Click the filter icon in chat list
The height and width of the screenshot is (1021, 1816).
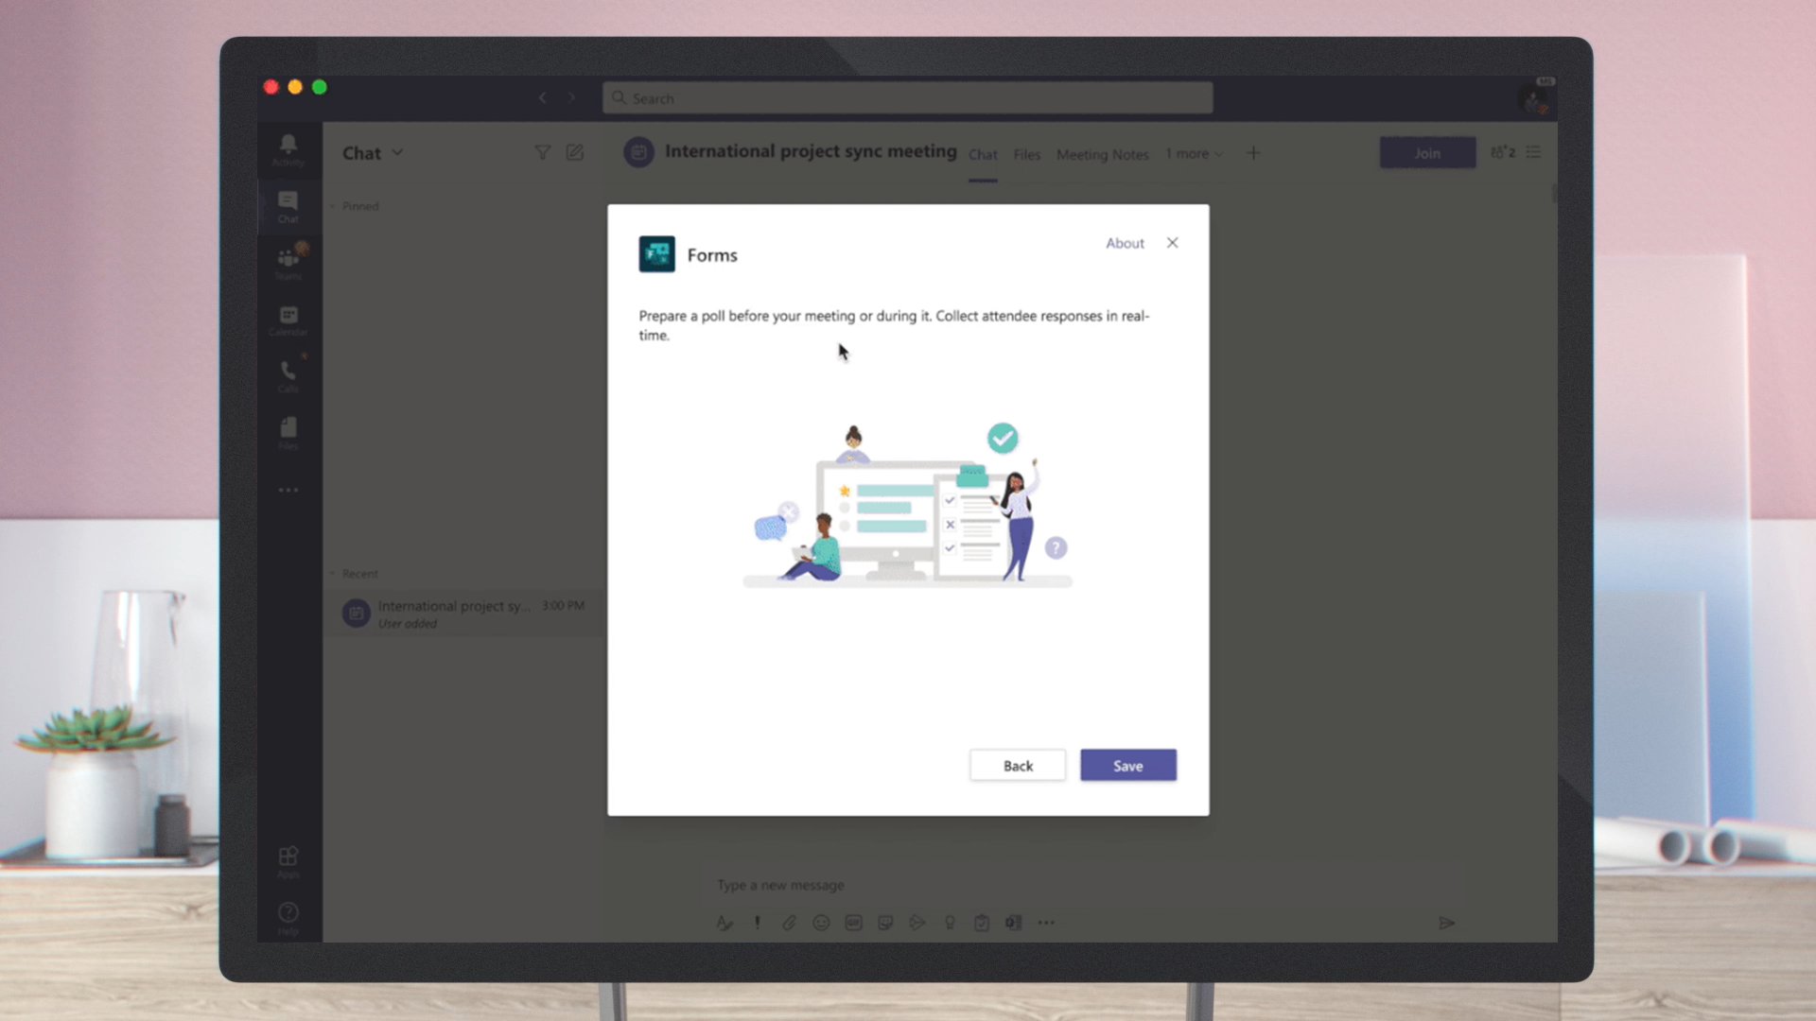[542, 152]
